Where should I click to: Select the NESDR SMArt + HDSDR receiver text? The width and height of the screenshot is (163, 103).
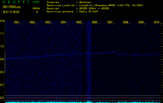coord(96,8)
